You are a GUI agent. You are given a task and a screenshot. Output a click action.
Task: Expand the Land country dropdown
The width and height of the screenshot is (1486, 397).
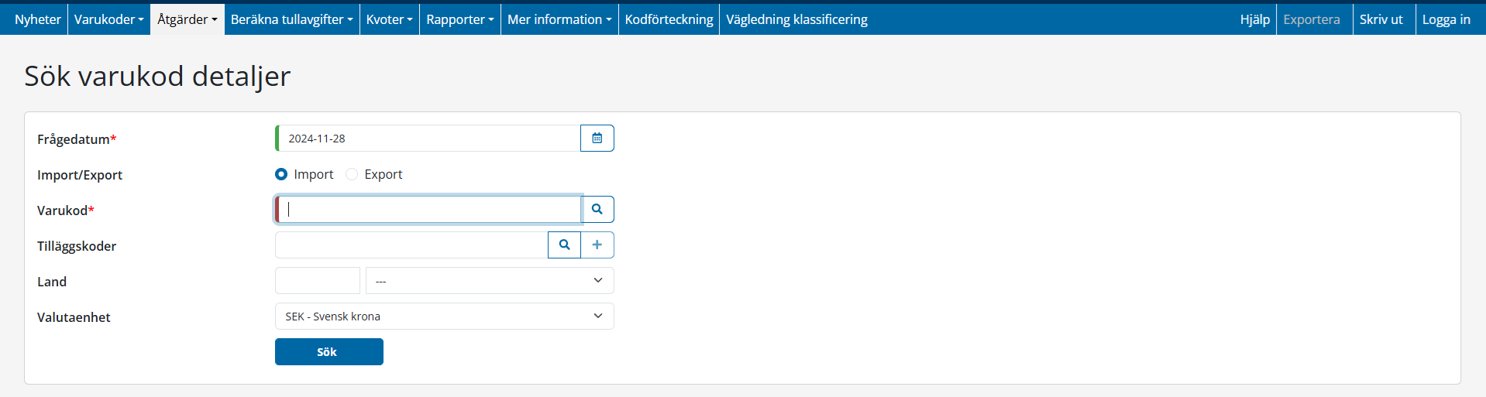[489, 281]
